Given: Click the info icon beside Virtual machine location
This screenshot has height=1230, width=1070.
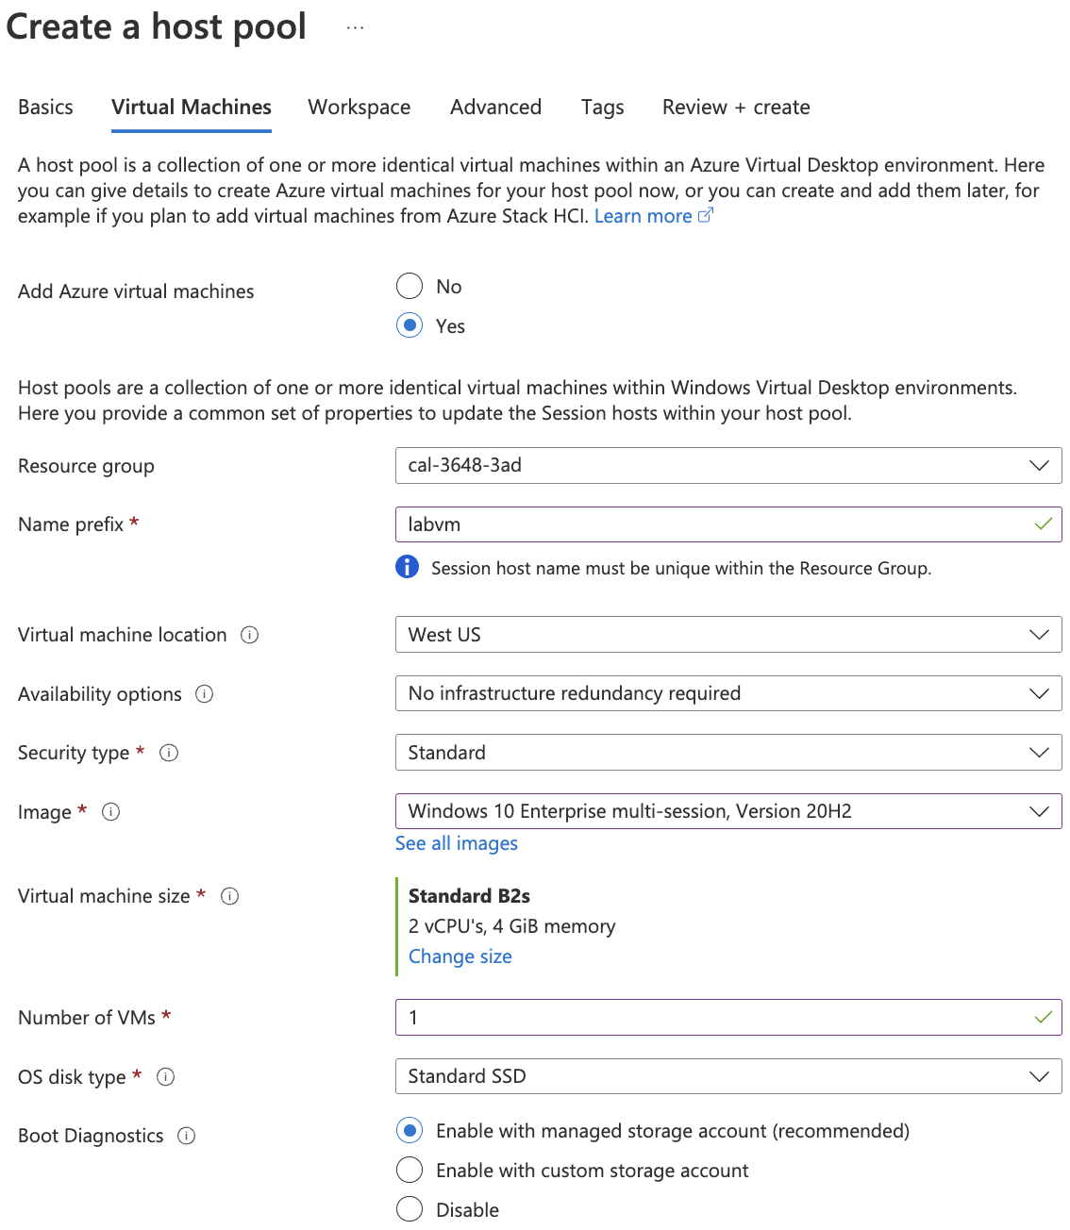Looking at the screenshot, I should point(250,635).
